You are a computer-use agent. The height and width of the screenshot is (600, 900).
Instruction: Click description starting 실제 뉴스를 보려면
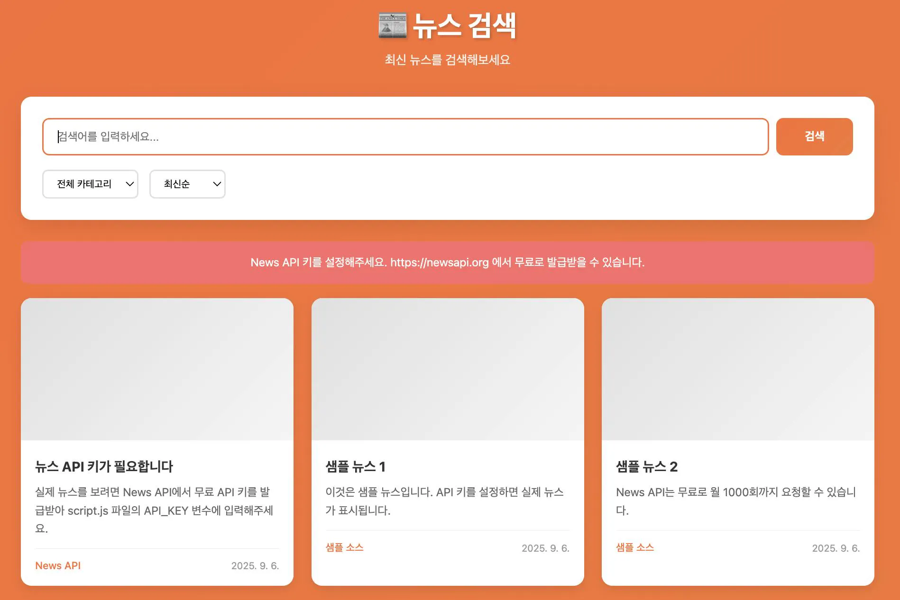pyautogui.click(x=155, y=510)
